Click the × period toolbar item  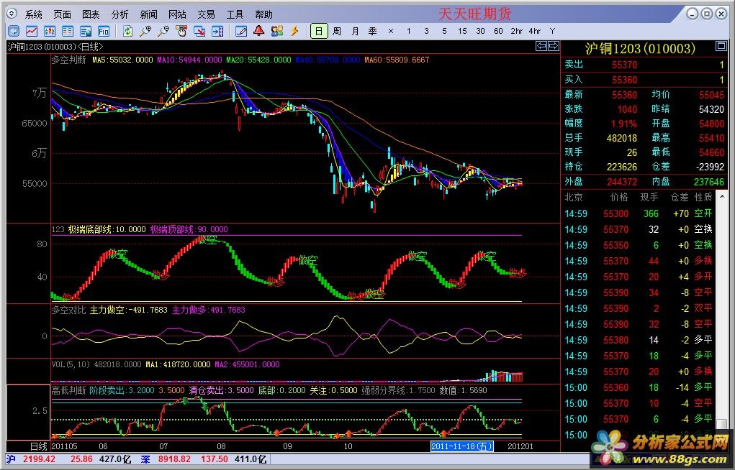pyautogui.click(x=390, y=31)
